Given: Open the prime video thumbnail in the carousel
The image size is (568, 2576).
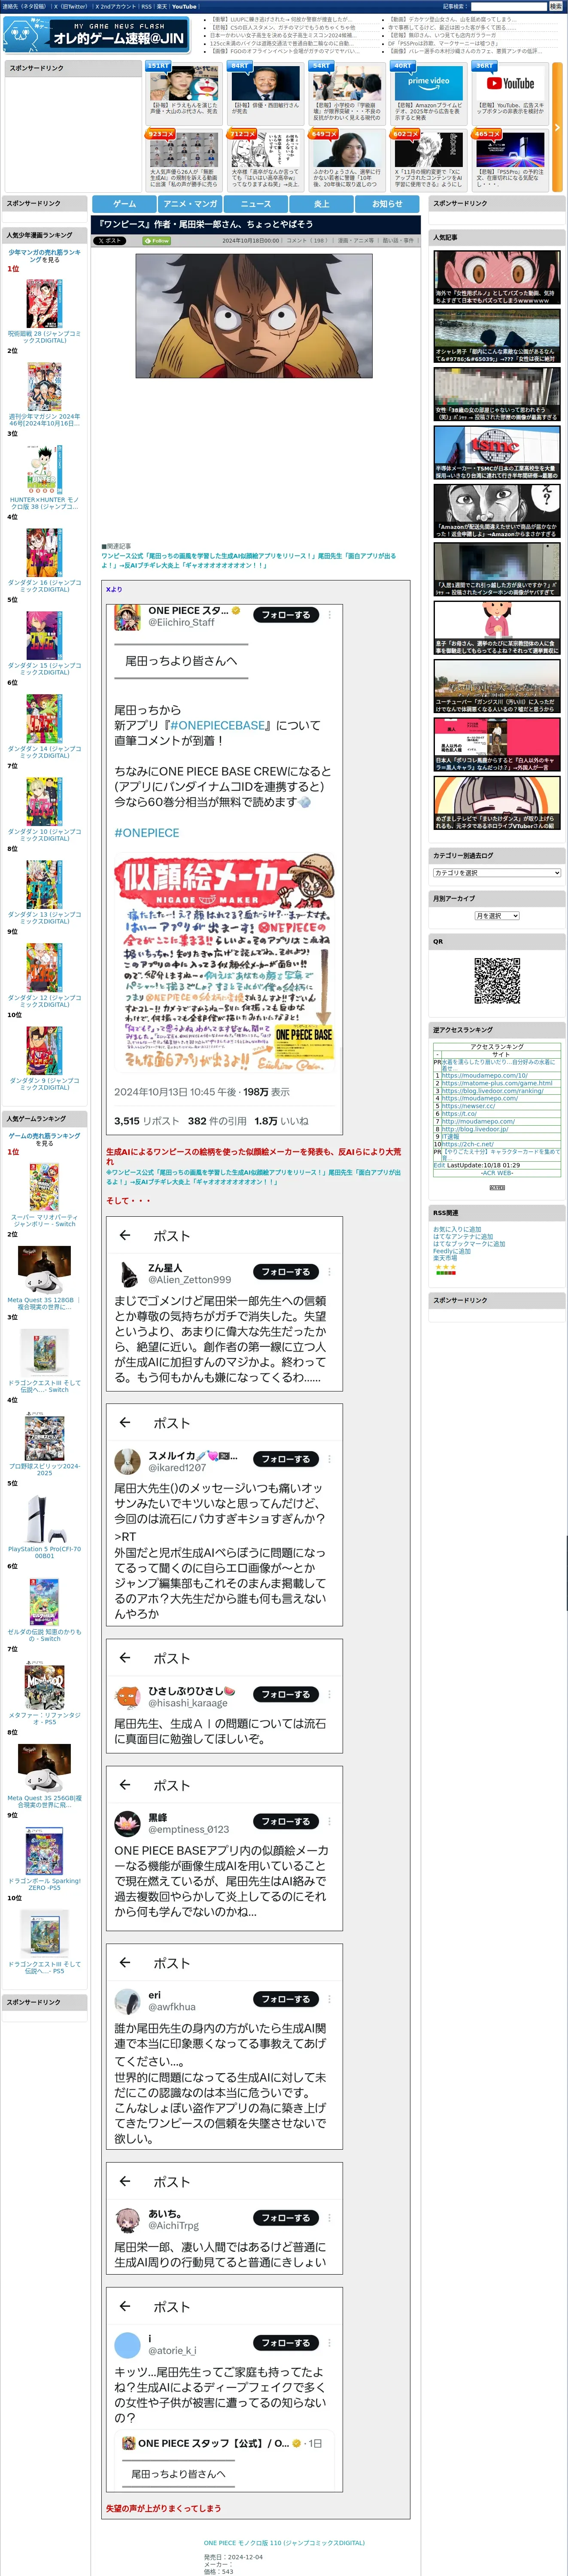Looking at the screenshot, I should coord(428,82).
